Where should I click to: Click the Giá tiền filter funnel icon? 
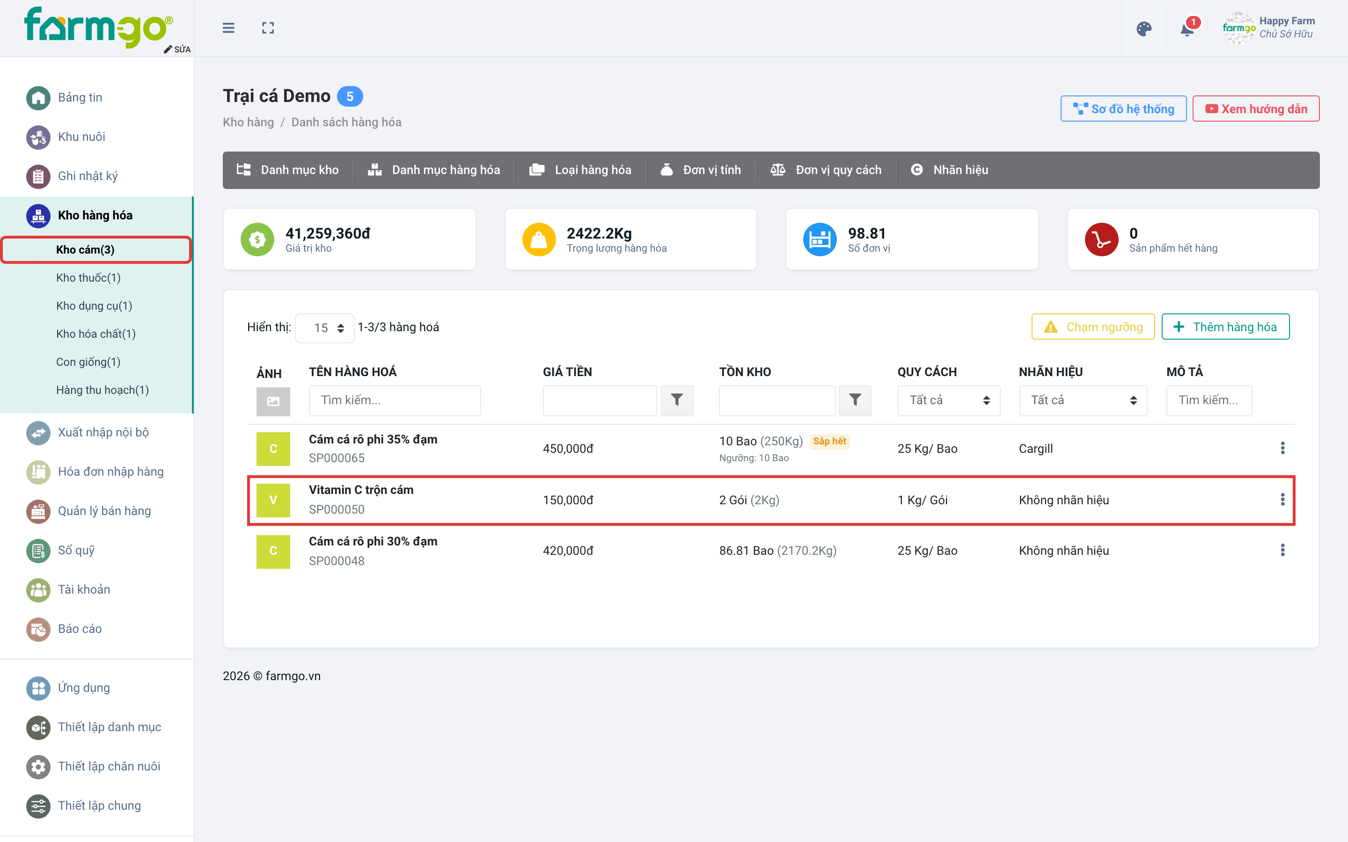tap(677, 400)
